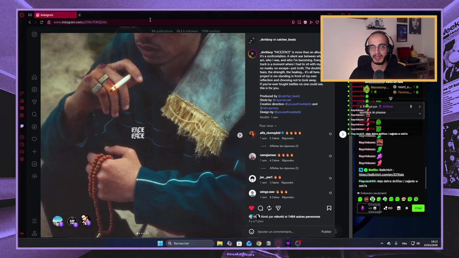Image resolution: width=459 pixels, height=258 pixels.
Task: Repost the post with repost icon
Action: coord(269,208)
